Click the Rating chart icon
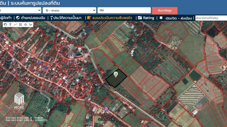Viewport: 227px width, 127px height. (140, 18)
